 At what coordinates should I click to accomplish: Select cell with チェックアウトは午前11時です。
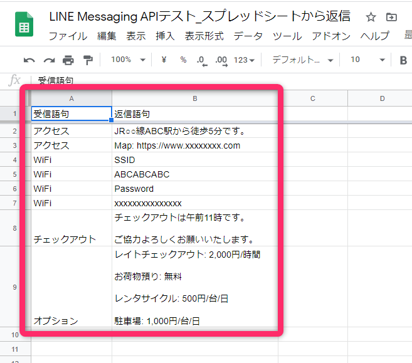coord(194,228)
